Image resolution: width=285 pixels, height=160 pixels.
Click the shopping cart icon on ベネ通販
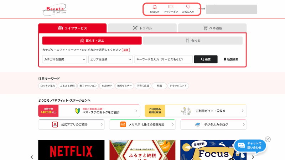(x=205, y=28)
